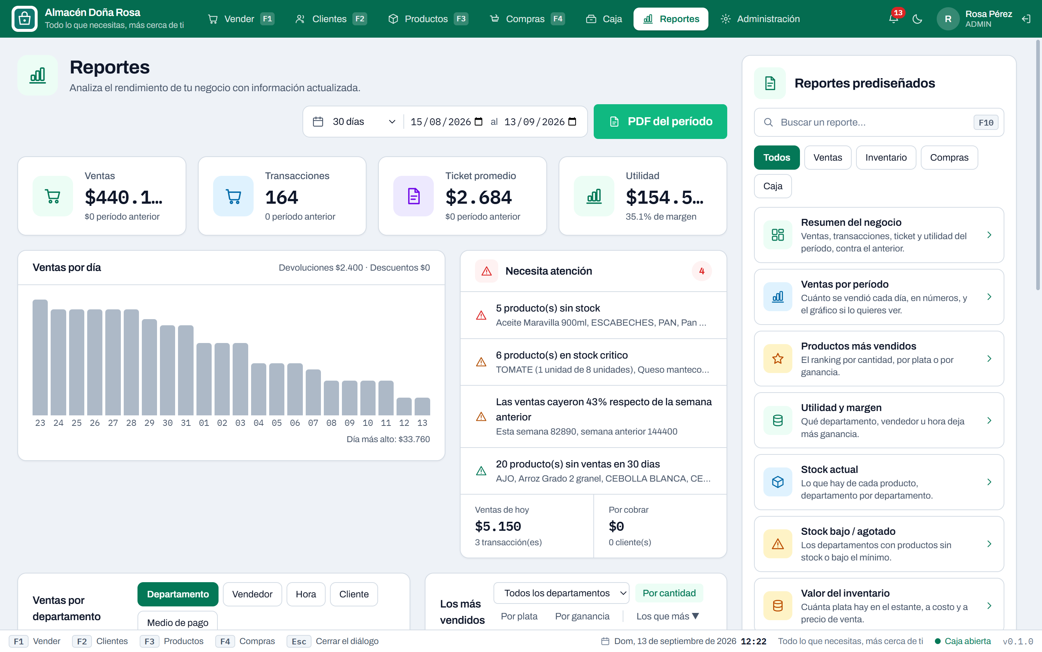1042x652 pixels.
Task: Click the Ticket promedio document icon
Action: click(x=414, y=196)
